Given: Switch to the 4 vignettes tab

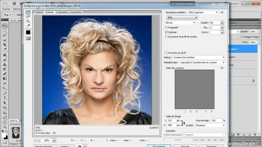Looking at the screenshot, I should click(75, 12).
